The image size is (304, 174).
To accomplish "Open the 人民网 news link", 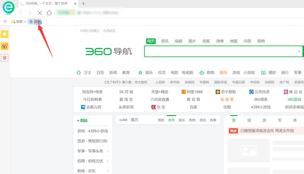I will tap(160, 82).
